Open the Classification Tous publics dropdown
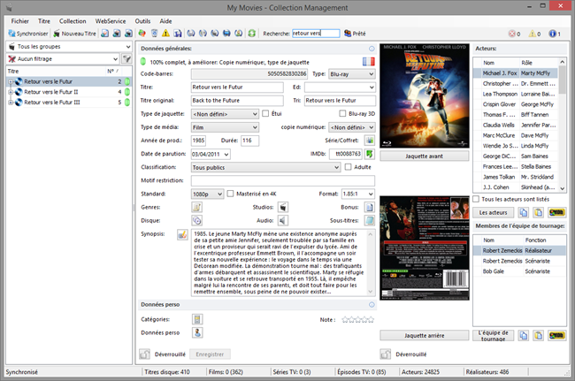575x381 pixels. [x=266, y=167]
